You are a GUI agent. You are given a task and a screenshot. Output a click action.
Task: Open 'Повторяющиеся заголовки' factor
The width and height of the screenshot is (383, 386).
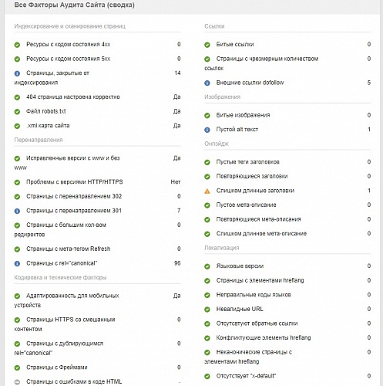click(x=252, y=176)
